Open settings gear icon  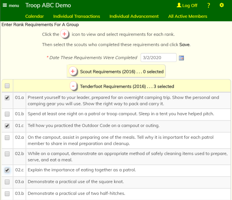pyautogui.click(x=221, y=5)
